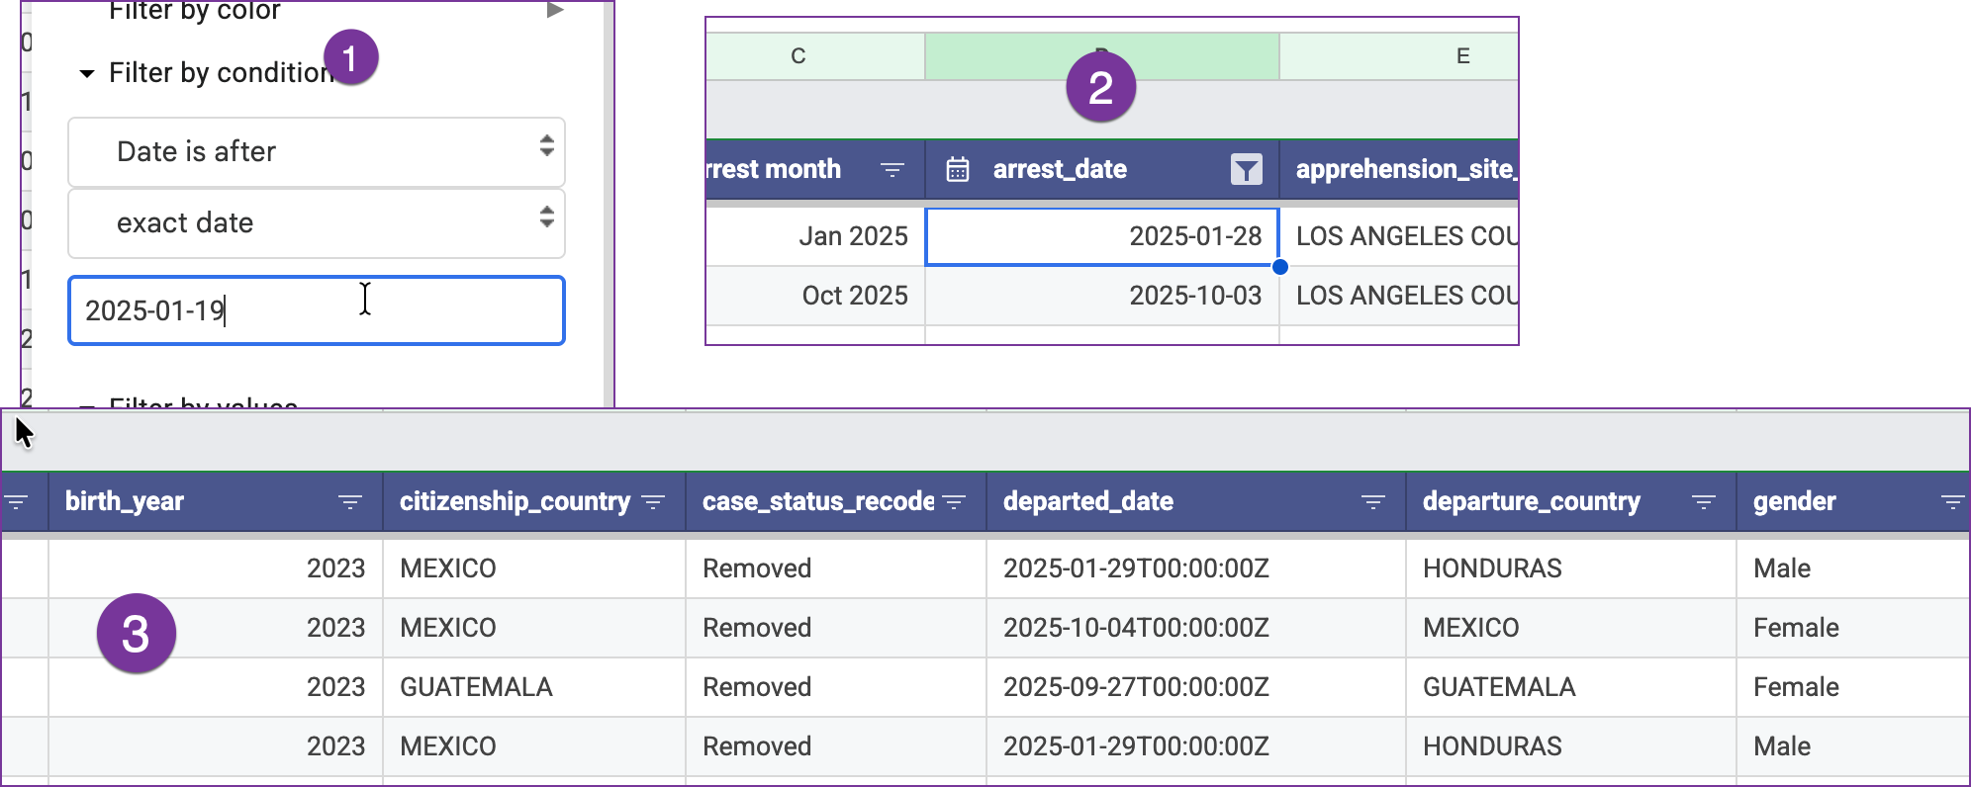The width and height of the screenshot is (1971, 787).
Task: Click the calendar icon beside arrest_date
Action: (x=957, y=170)
